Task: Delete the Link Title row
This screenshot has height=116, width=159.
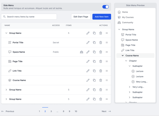Action: pos(101,71)
